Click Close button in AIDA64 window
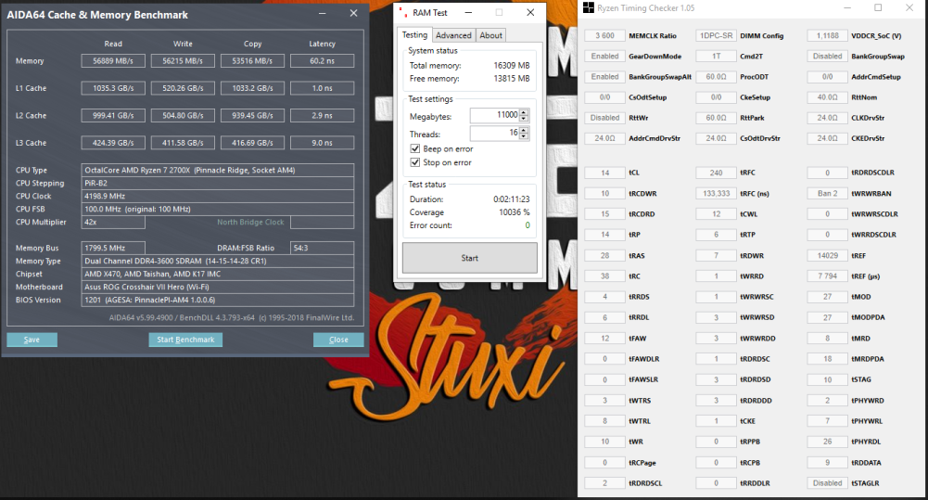928x500 pixels. tap(338, 340)
